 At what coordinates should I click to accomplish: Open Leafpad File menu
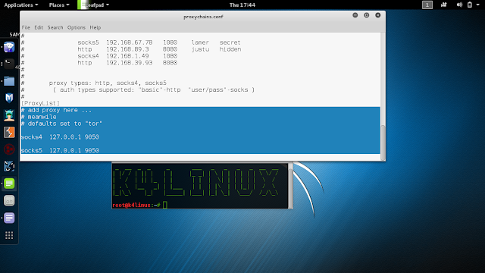pyautogui.click(x=26, y=27)
